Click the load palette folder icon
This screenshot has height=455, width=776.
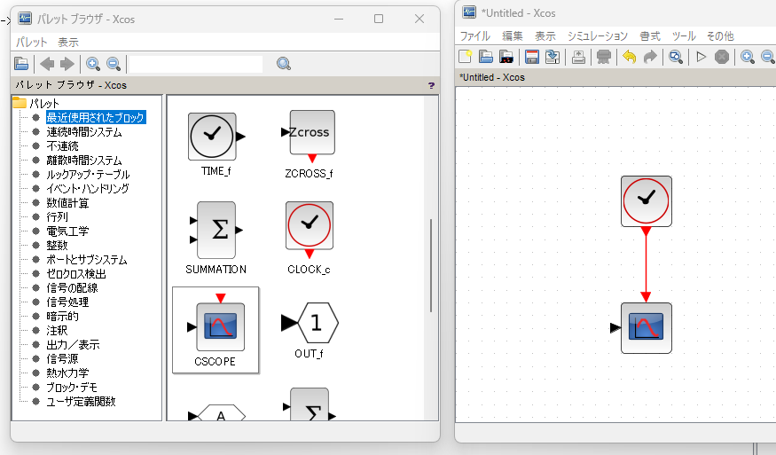pos(22,63)
